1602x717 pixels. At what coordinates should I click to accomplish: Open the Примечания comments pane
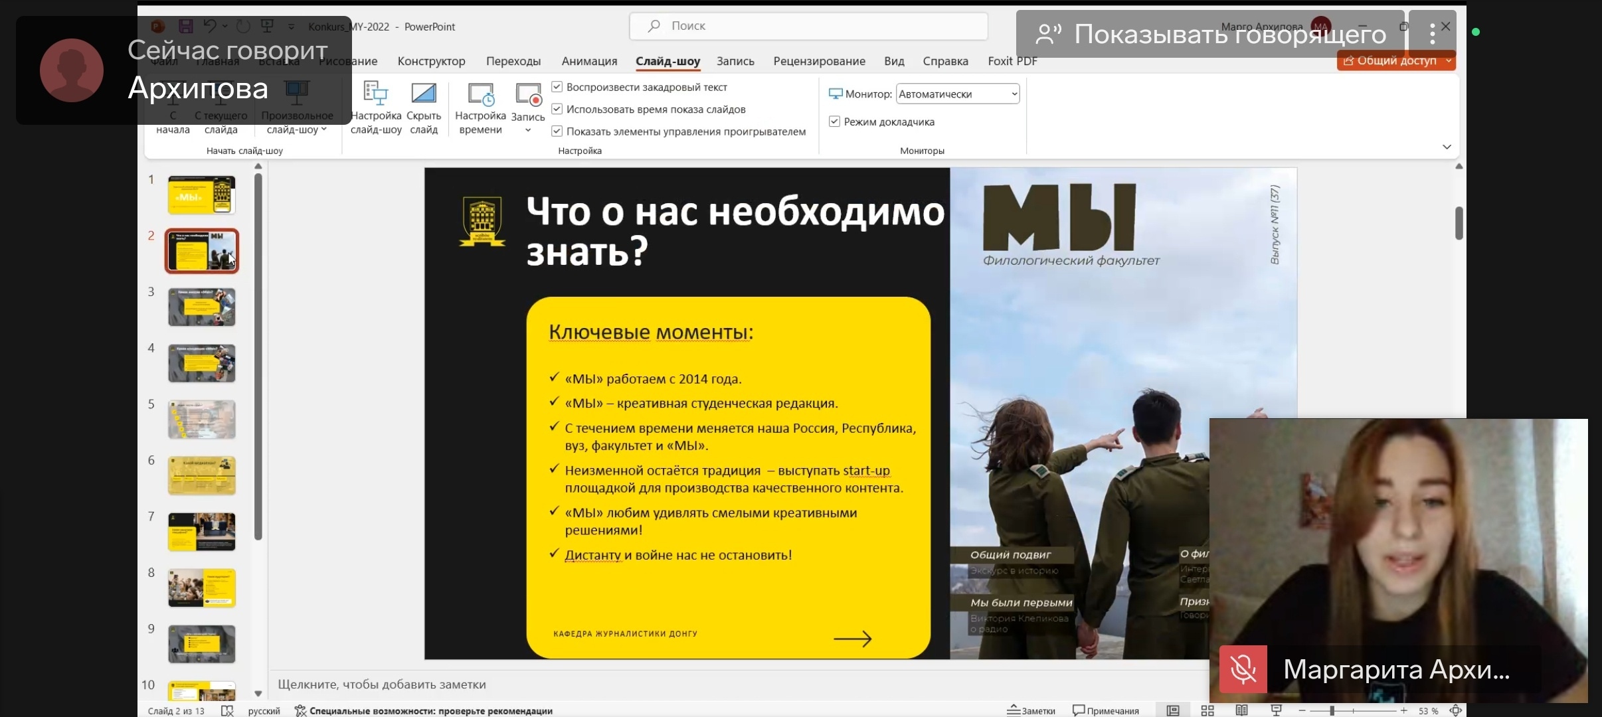[1106, 710]
